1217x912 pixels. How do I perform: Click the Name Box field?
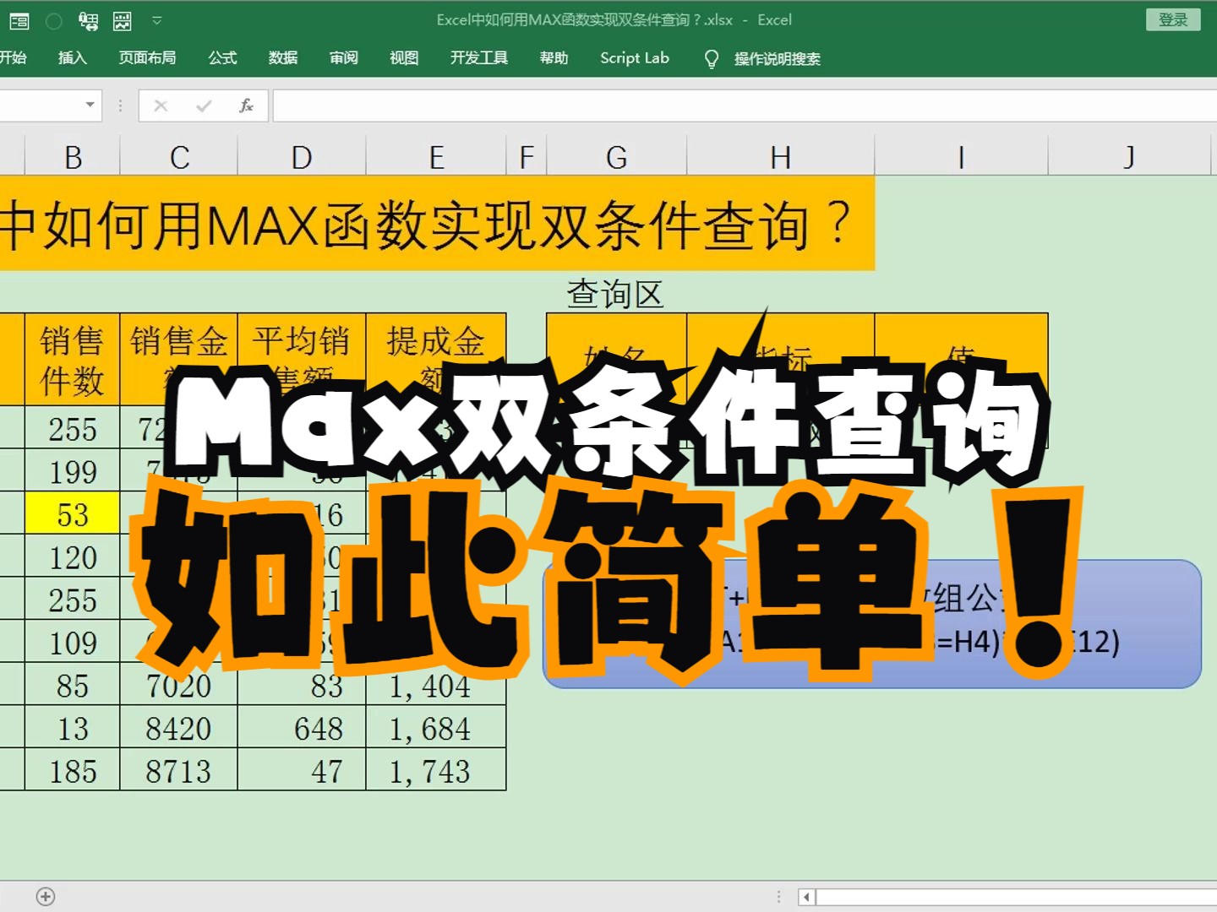(x=41, y=106)
